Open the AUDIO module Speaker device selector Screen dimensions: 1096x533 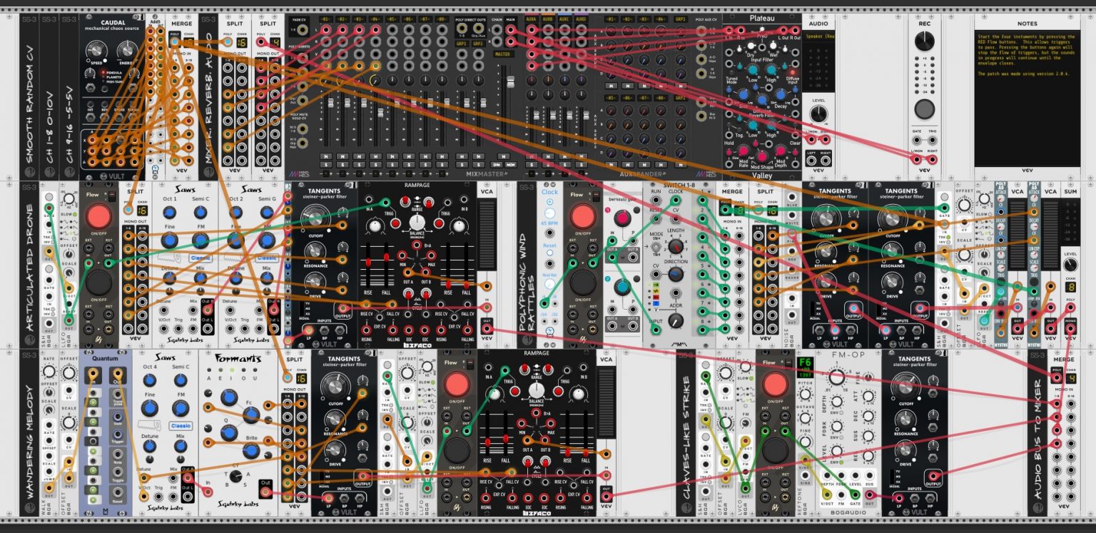coord(819,36)
